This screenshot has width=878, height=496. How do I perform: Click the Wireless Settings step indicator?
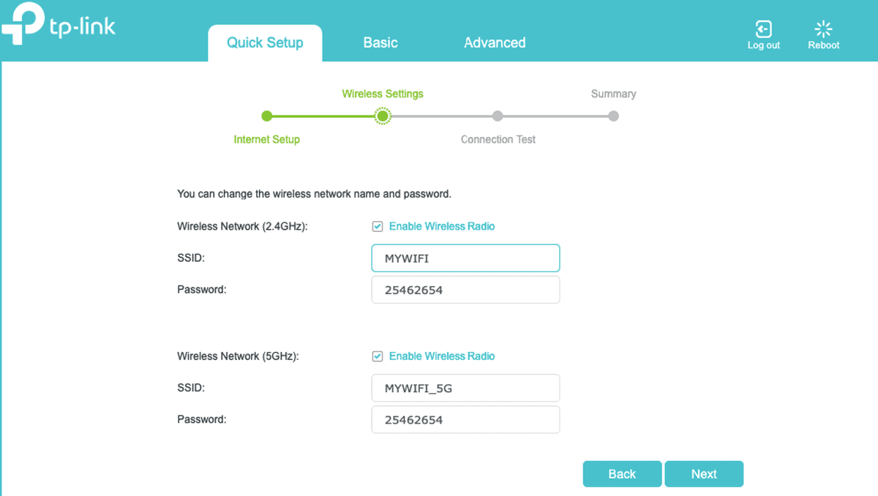(383, 116)
